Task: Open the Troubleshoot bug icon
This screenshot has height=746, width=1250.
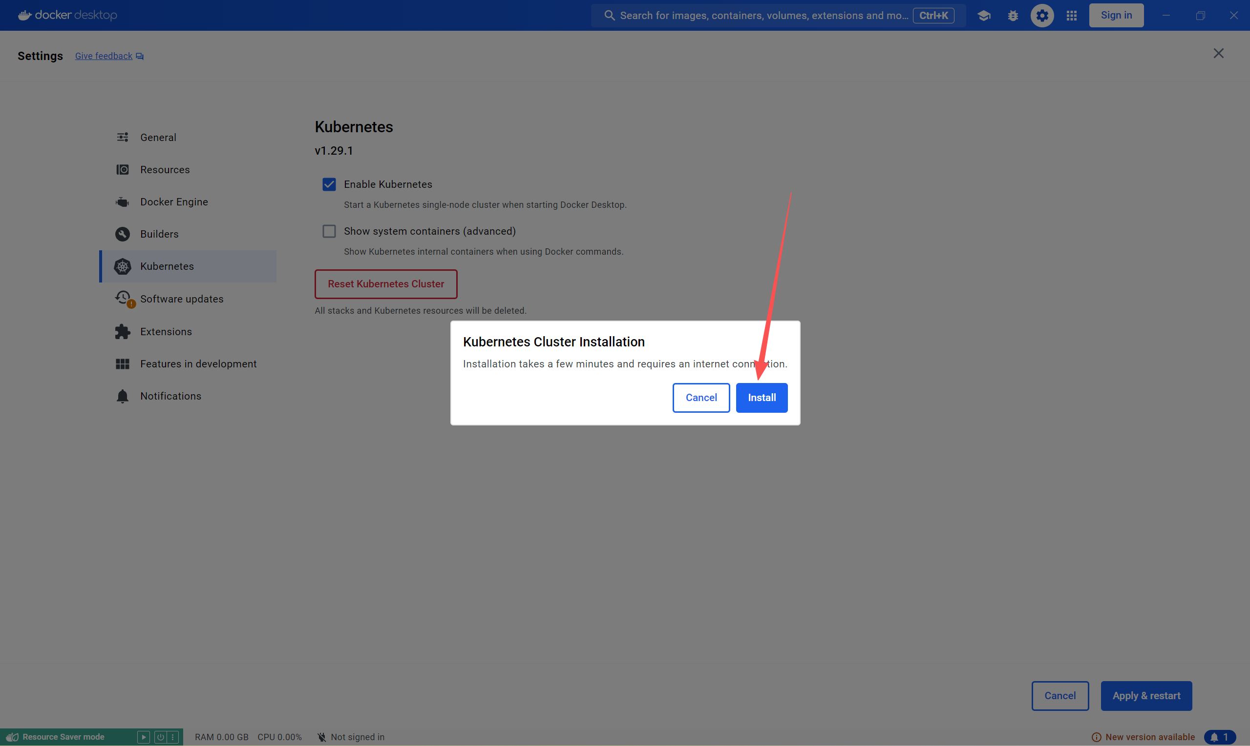Action: tap(1013, 16)
